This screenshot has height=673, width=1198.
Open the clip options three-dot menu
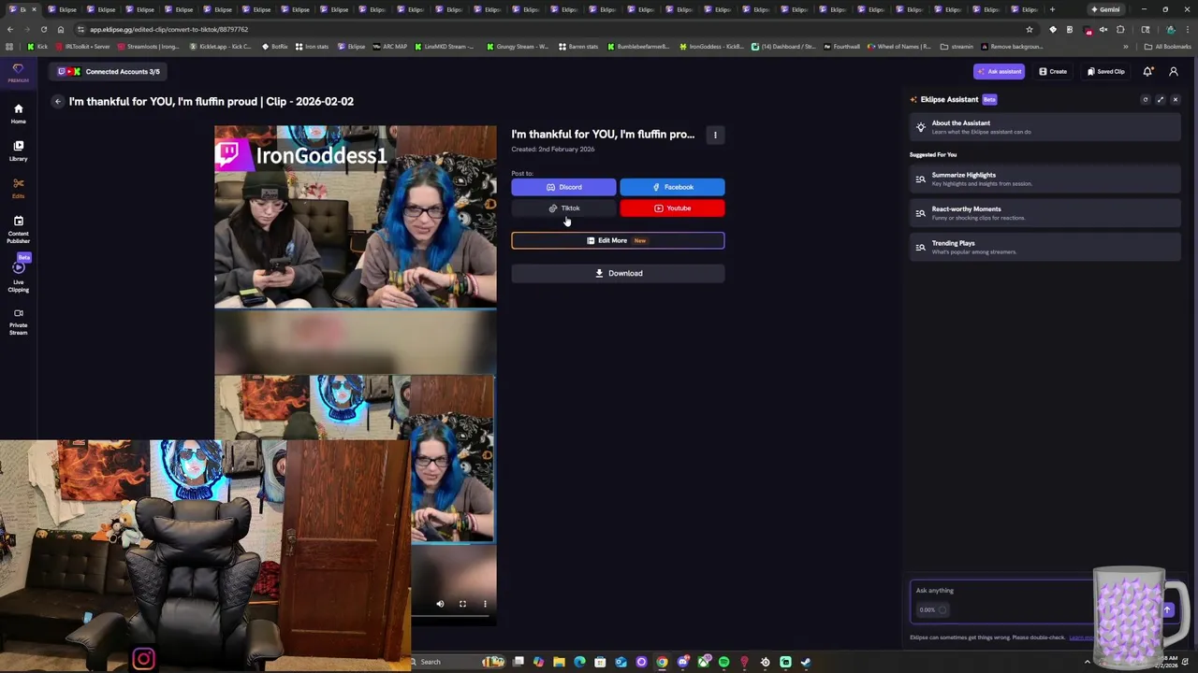715,135
